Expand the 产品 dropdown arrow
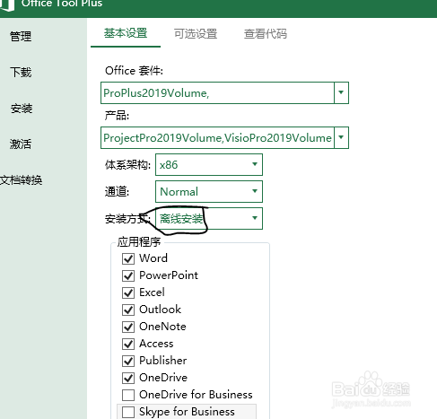Image resolution: width=437 pixels, height=419 pixels. point(341,137)
